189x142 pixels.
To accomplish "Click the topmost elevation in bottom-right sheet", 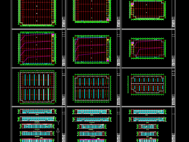I will [x=148, y=112].
